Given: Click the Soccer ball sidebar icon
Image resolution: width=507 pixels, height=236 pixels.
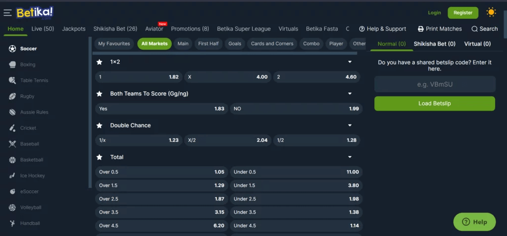Looking at the screenshot, I should [12, 49].
